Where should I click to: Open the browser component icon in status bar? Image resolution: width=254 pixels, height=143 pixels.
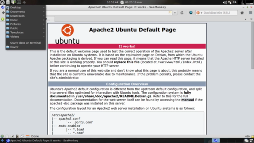click(2, 136)
